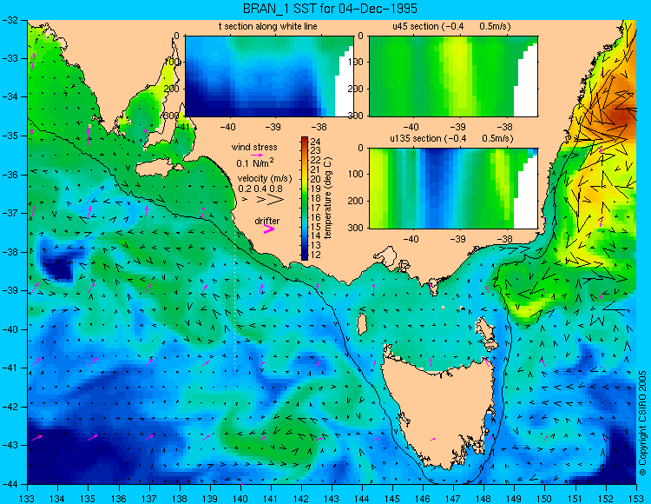Click the latitude label -37 on y-axis

[12, 213]
